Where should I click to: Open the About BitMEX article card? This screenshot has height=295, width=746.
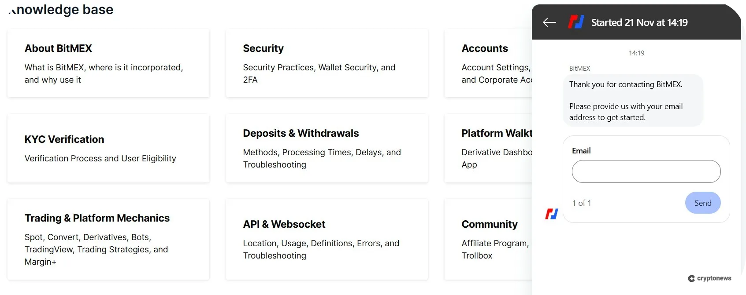tap(108, 63)
